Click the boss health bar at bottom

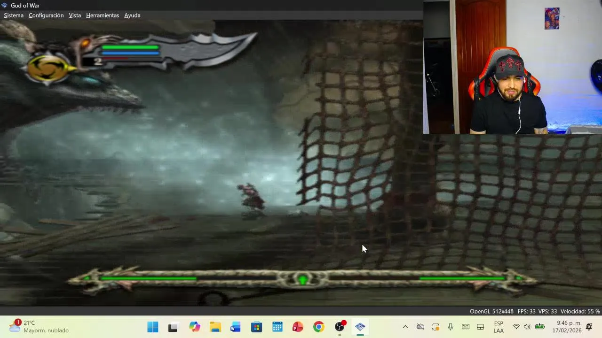click(x=303, y=279)
